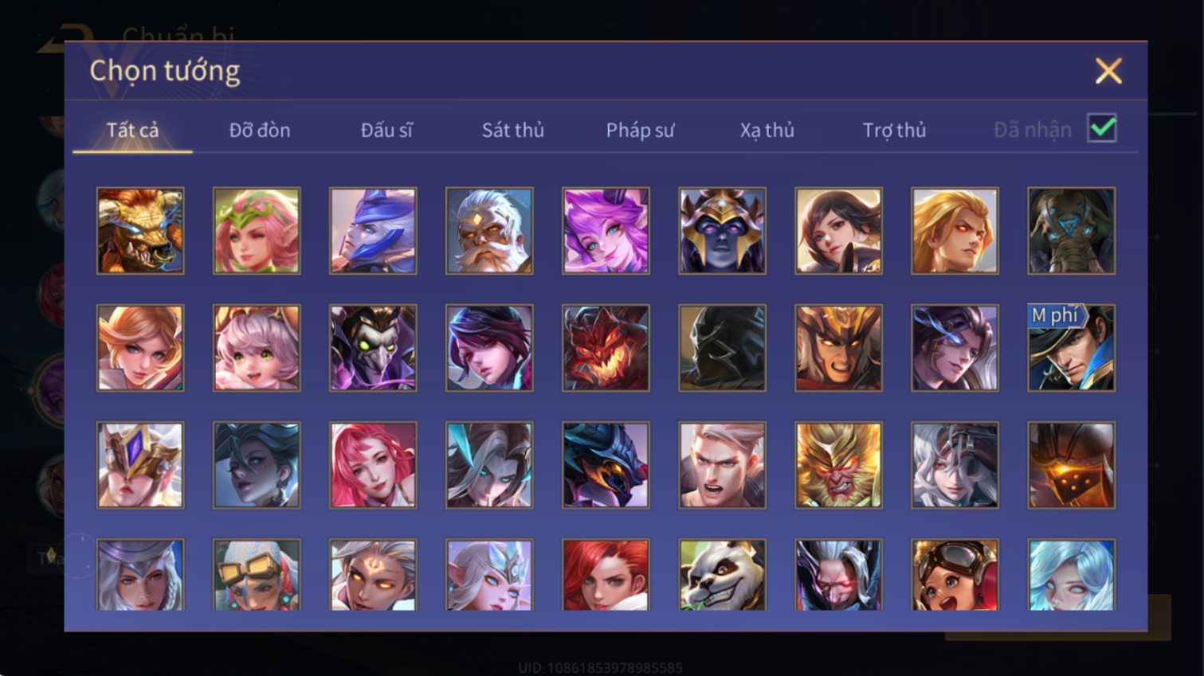Choose the hero tagged M phí

pyautogui.click(x=1071, y=348)
